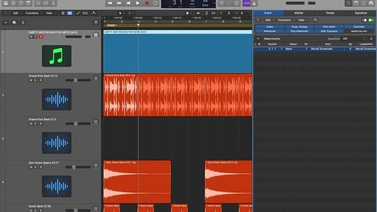
Task: Toggle the metronome click icon
Action: coord(254,3)
